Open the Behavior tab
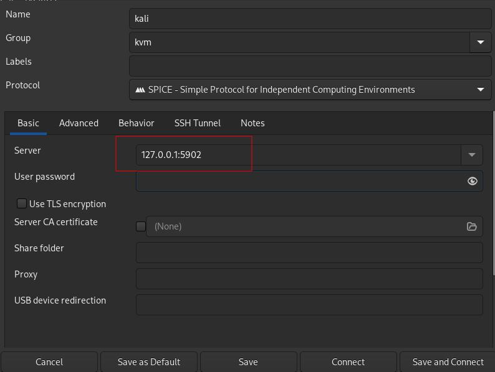This screenshot has height=372, width=495. tap(136, 123)
